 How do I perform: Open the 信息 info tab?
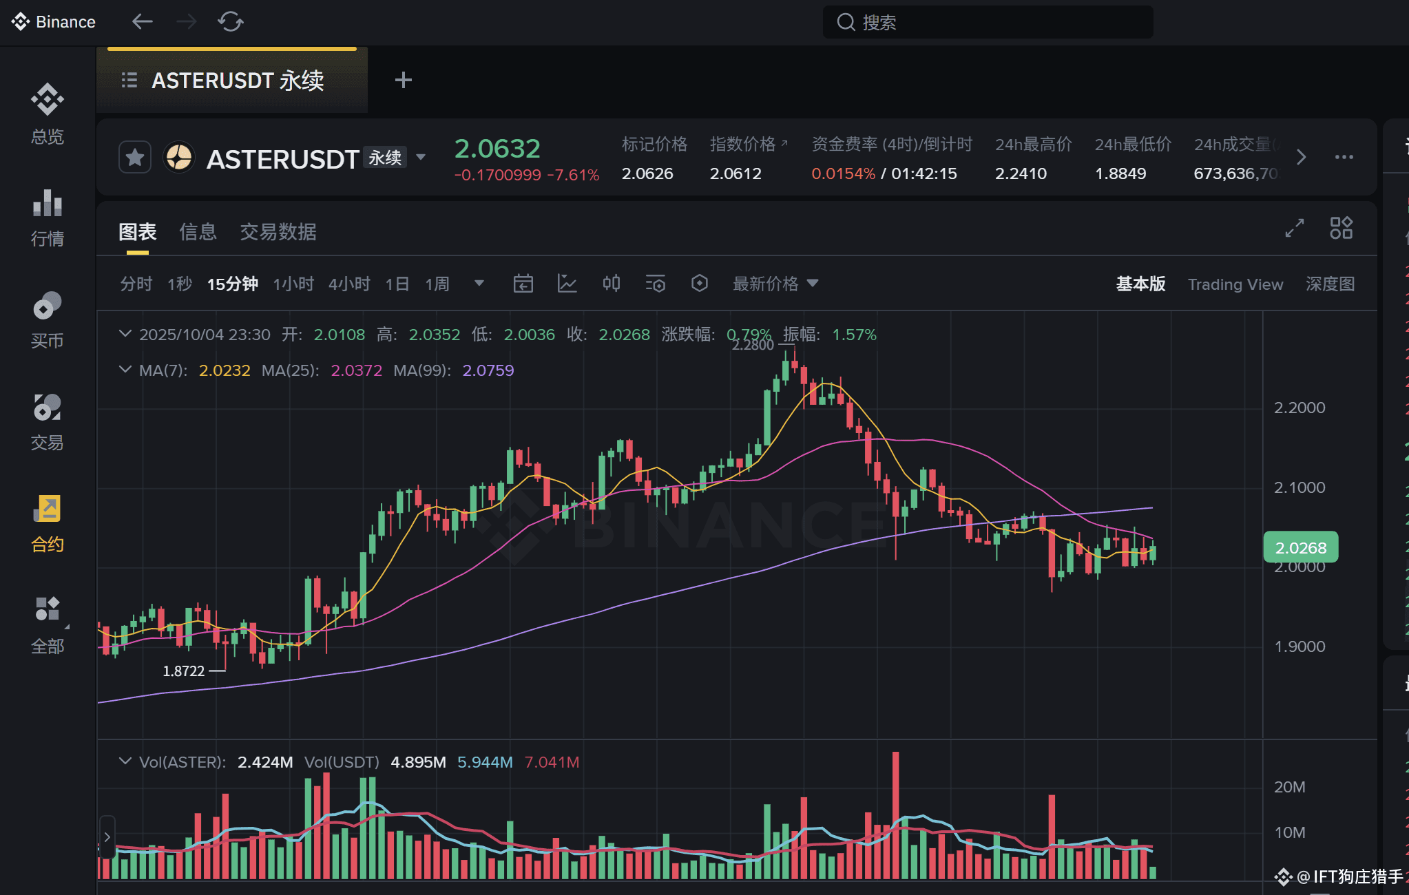pyautogui.click(x=198, y=232)
